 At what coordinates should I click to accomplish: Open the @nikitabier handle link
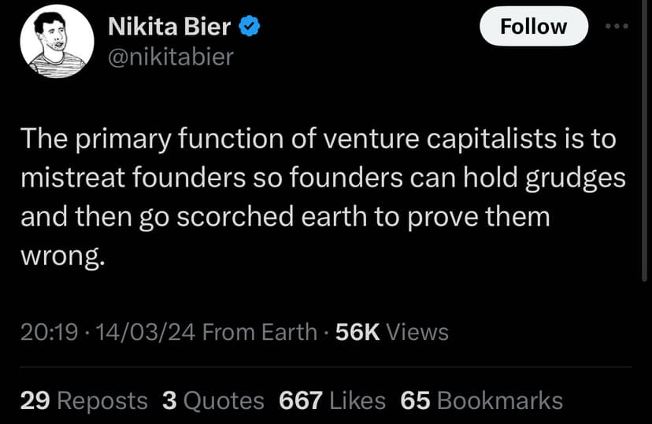170,57
